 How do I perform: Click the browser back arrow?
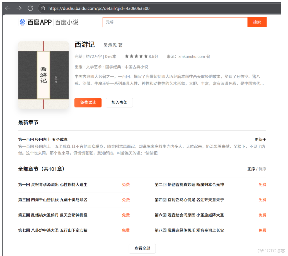[8, 8]
